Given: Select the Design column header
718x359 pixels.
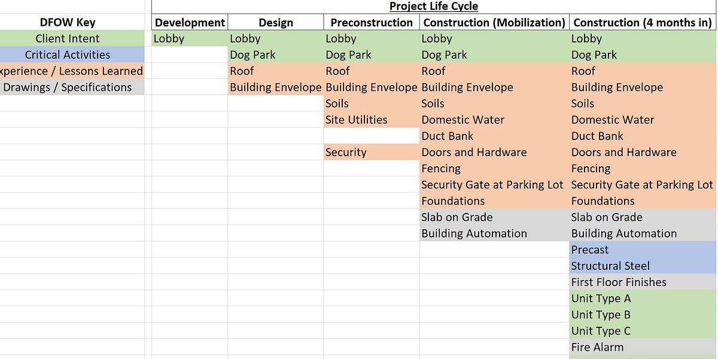Looking at the screenshot, I should click(275, 22).
